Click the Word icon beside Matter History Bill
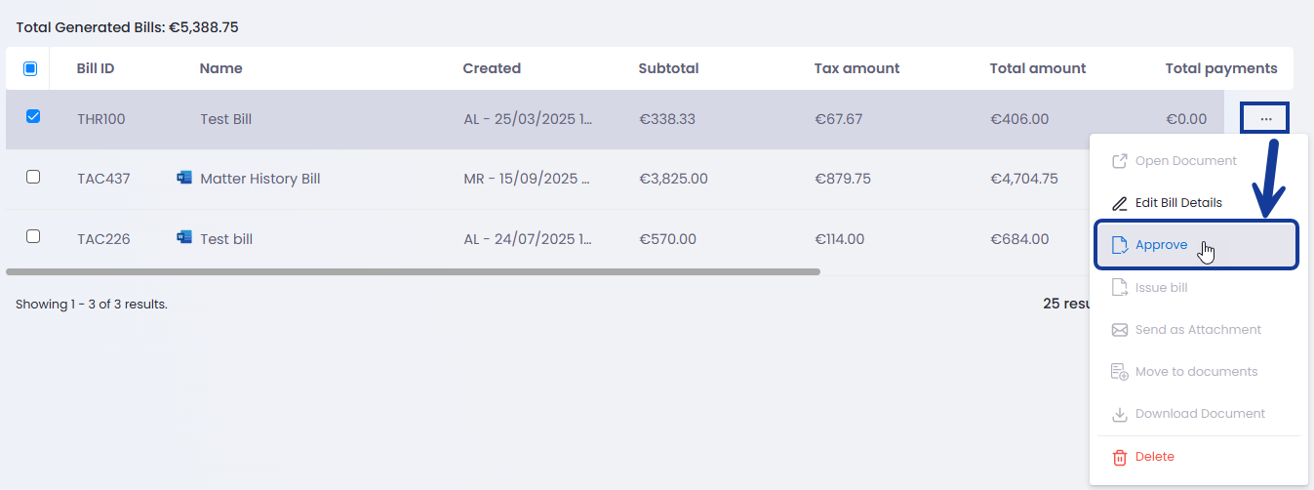Viewport: 1314px width, 490px height. coord(184,178)
